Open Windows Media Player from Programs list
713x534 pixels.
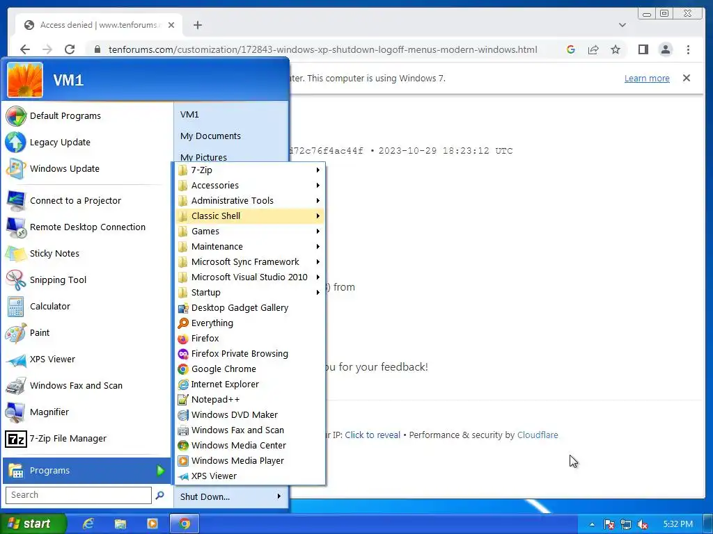point(249,460)
